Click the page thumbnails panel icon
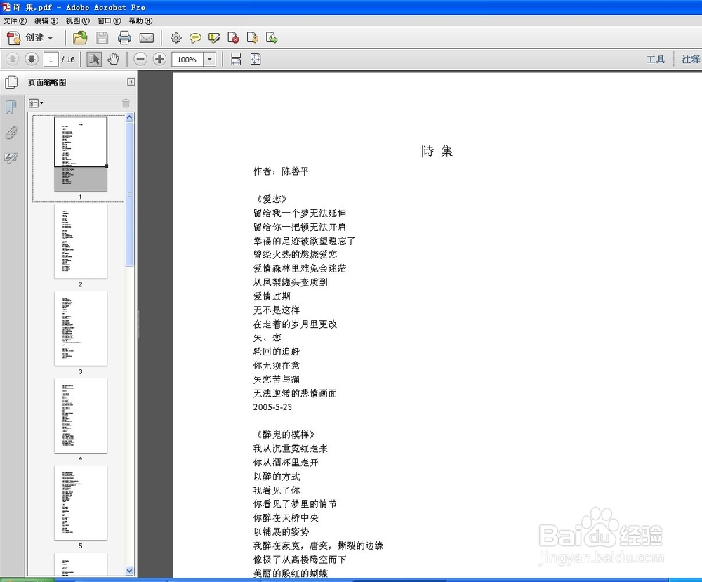 coord(11,82)
